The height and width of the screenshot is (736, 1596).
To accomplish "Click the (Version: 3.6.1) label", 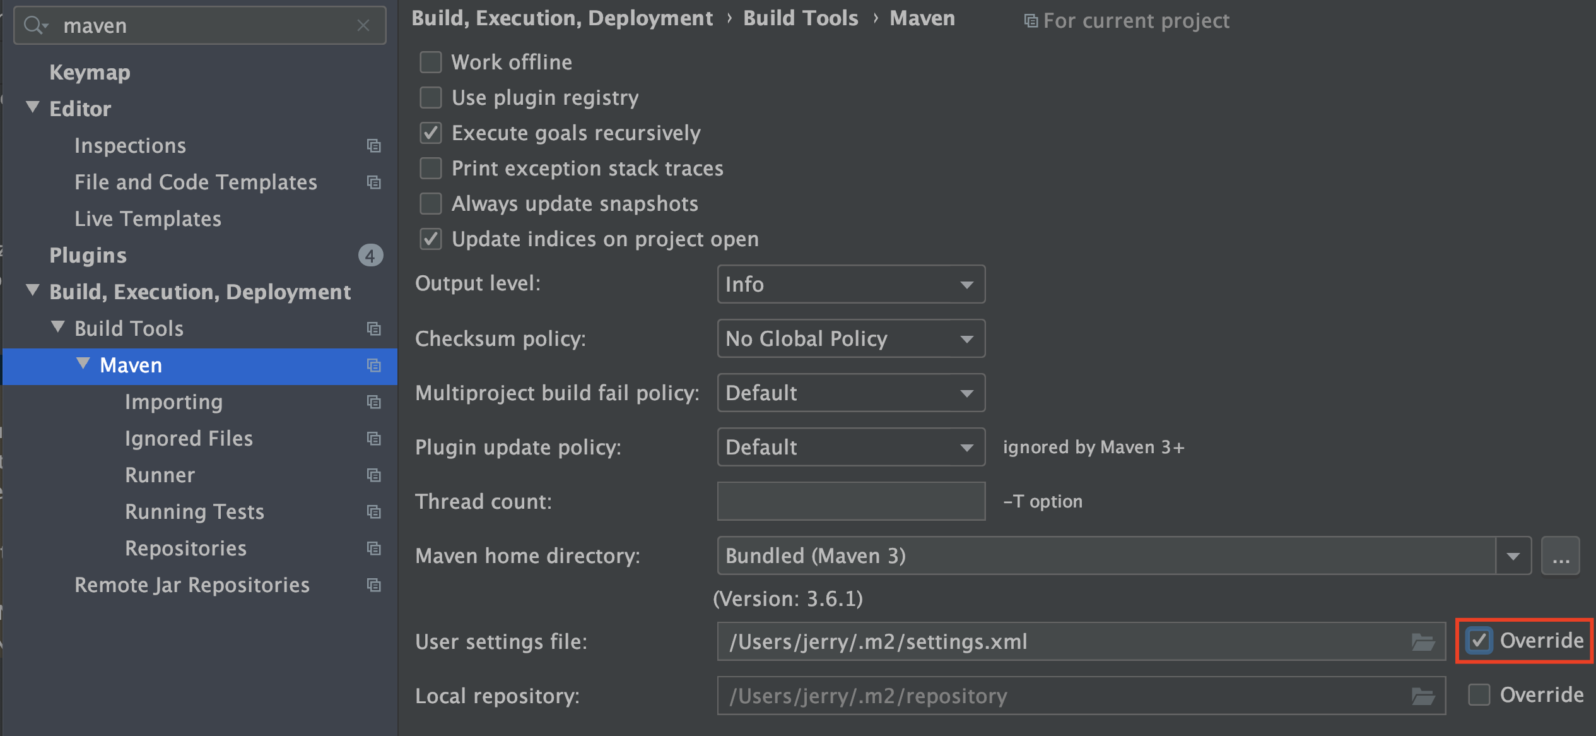I will pyautogui.click(x=788, y=599).
